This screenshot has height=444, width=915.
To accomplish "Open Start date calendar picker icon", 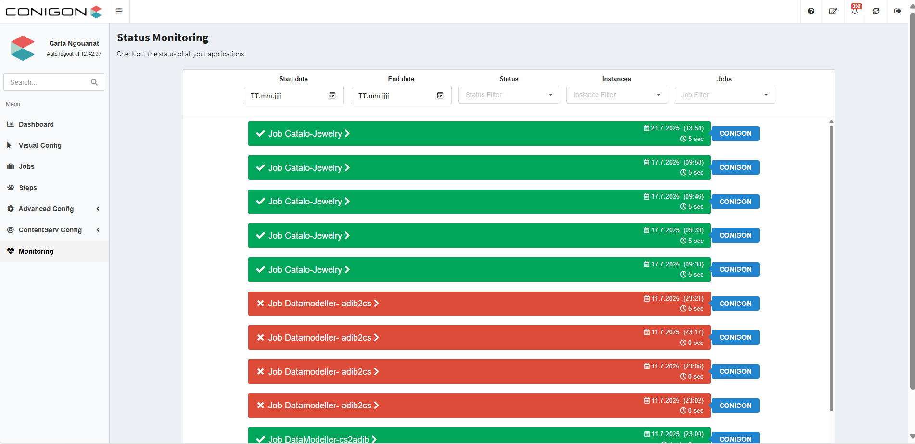I will click(x=332, y=95).
